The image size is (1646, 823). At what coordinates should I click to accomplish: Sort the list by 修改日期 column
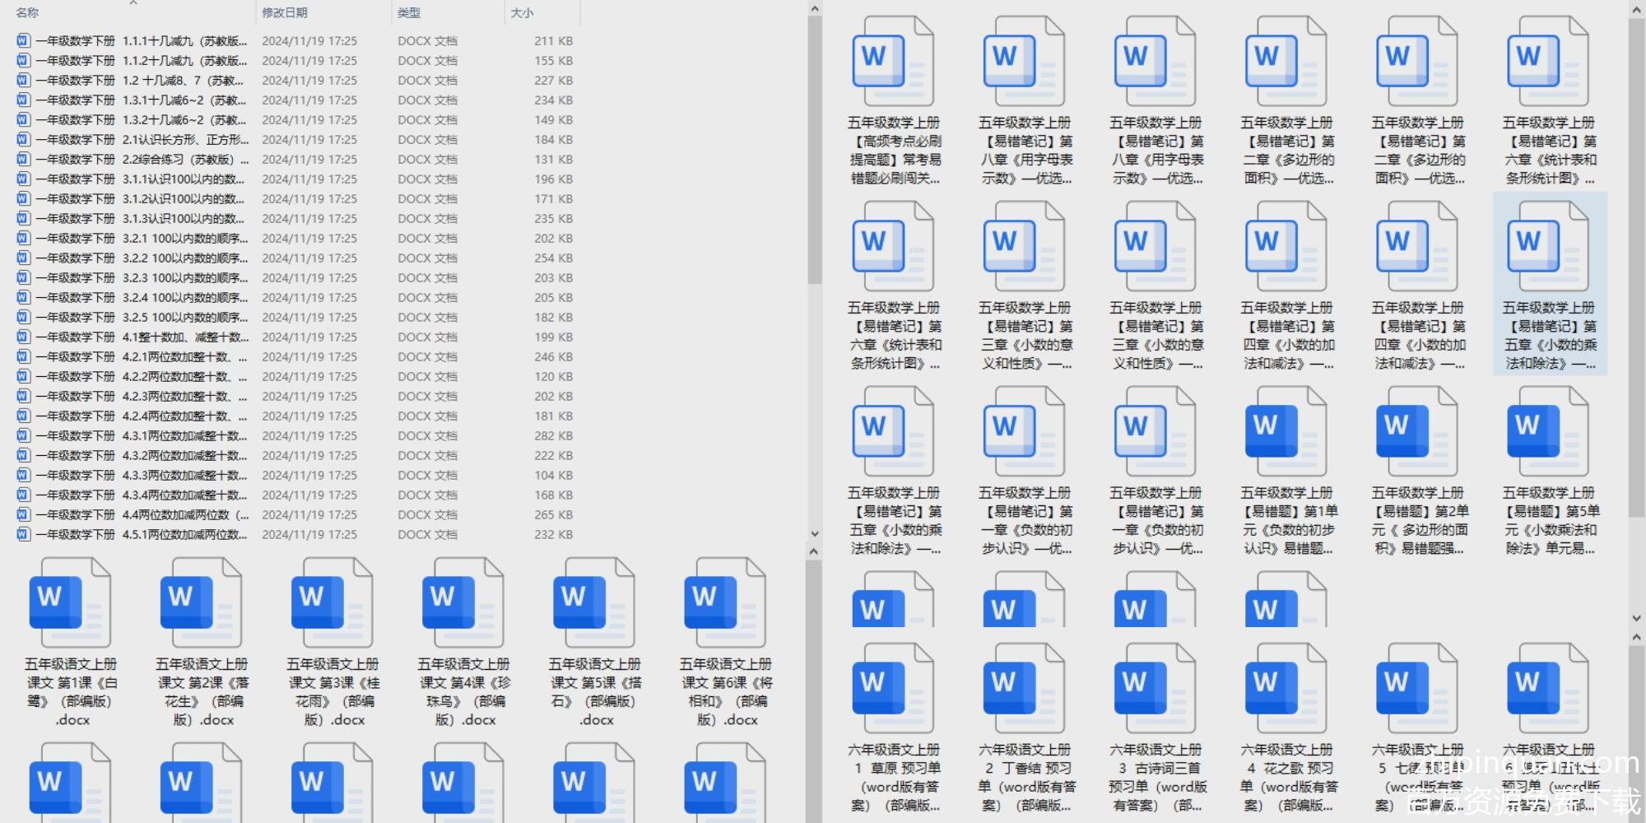[x=285, y=12]
